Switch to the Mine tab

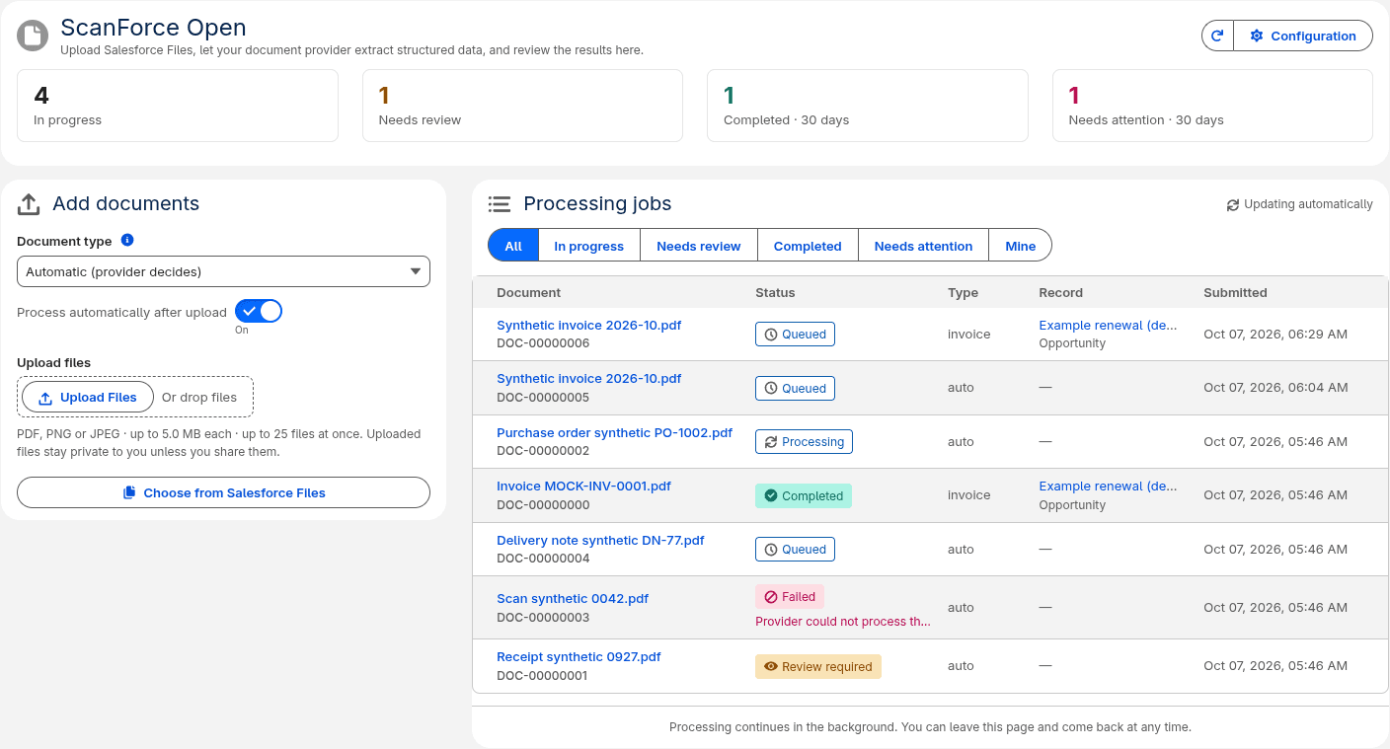pyautogui.click(x=1021, y=246)
